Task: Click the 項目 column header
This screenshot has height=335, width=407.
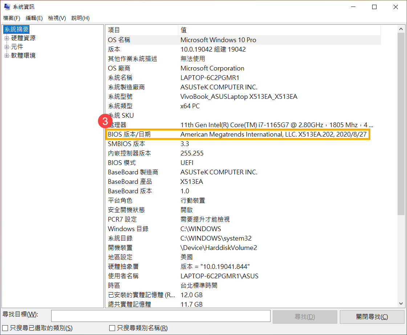Action: point(142,30)
